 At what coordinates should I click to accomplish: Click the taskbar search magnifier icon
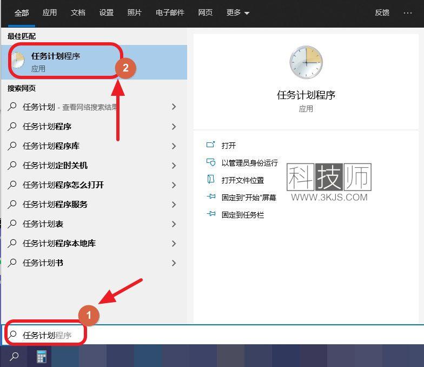pos(14,356)
